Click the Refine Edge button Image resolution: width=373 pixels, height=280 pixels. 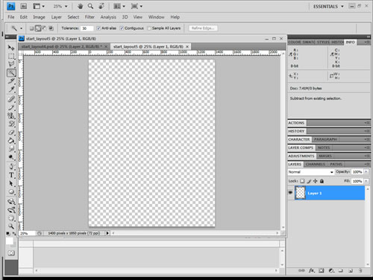pos(203,28)
